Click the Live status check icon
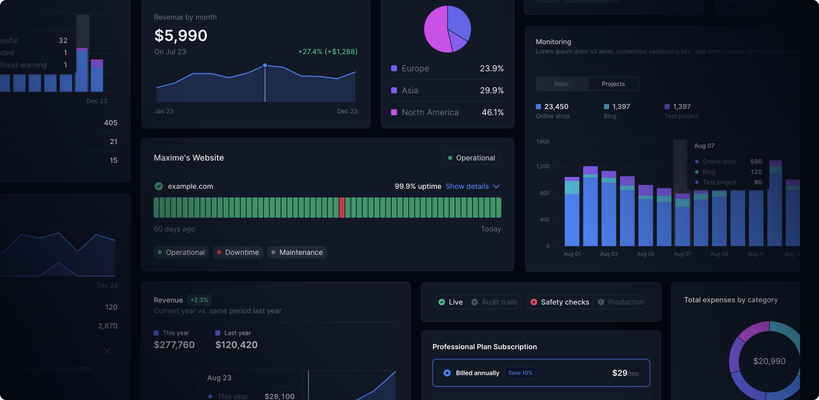Viewport: 819px width, 400px height. (442, 302)
